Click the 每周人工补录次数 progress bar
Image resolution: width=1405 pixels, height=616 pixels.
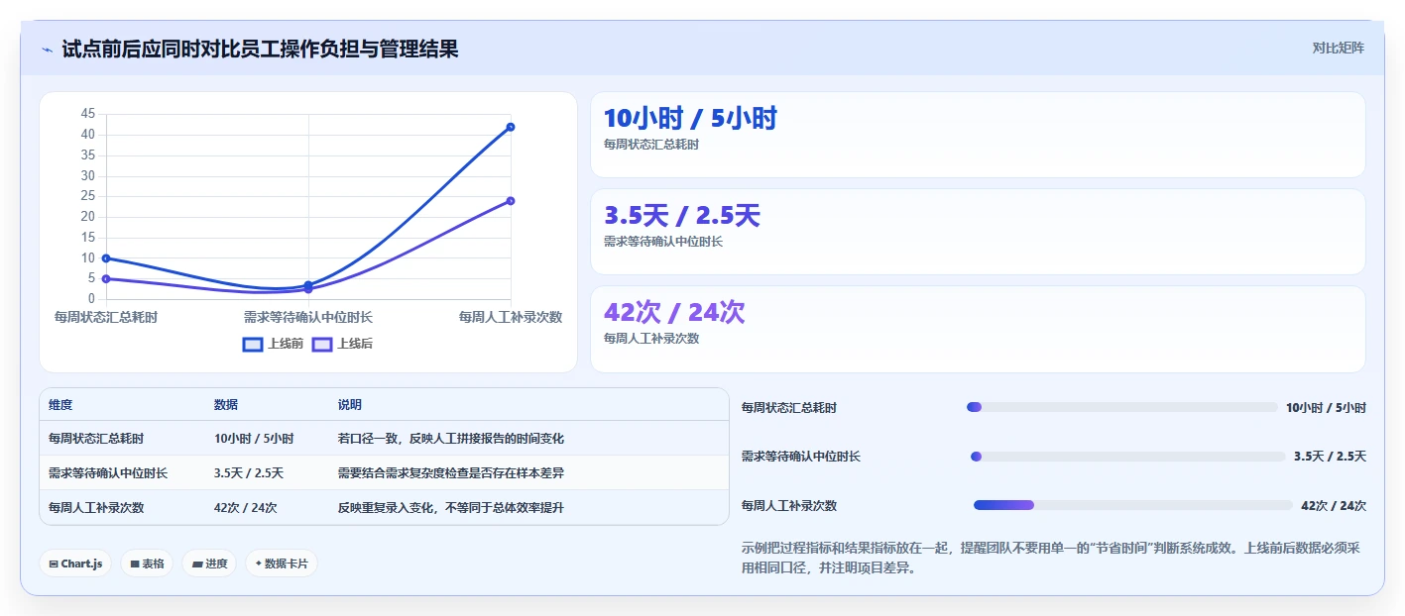coord(1133,505)
